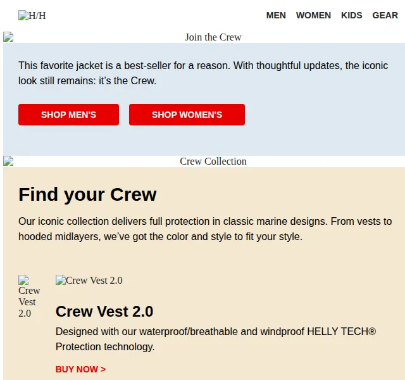Click the Find your Crew heading
This screenshot has width=405, height=380.
click(87, 194)
